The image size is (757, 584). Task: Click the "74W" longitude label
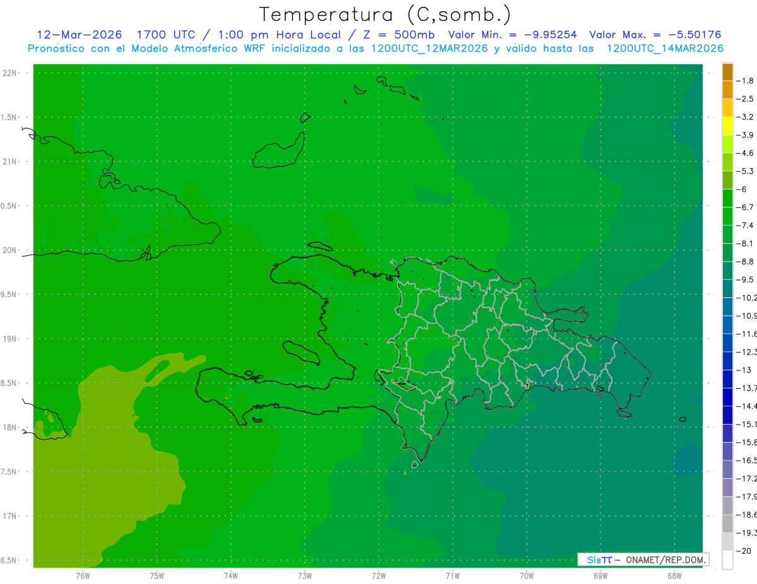coord(231,575)
